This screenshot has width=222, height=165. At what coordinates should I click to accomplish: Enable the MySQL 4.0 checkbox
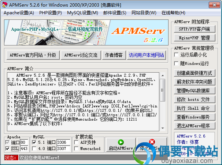point(34,148)
